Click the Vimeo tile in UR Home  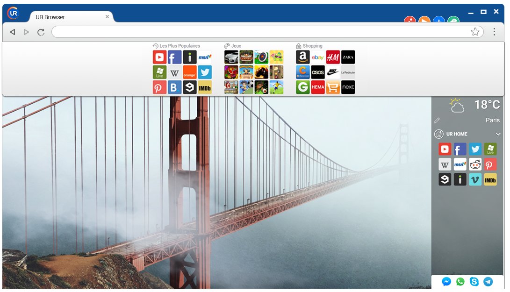tap(475, 179)
